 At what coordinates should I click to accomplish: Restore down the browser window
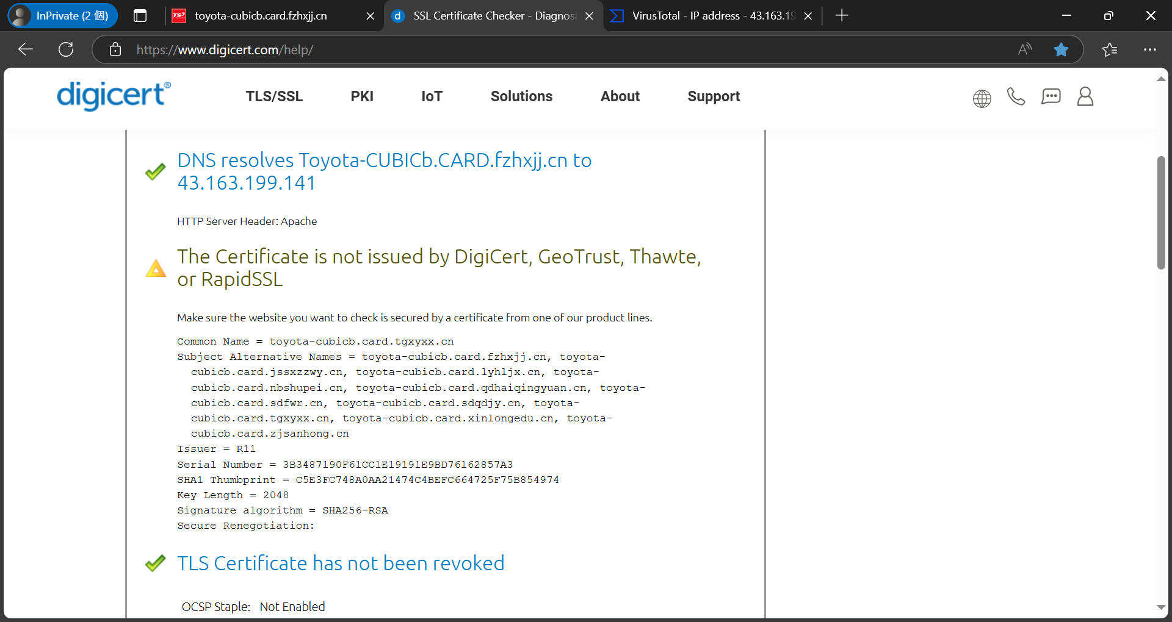[x=1109, y=16]
